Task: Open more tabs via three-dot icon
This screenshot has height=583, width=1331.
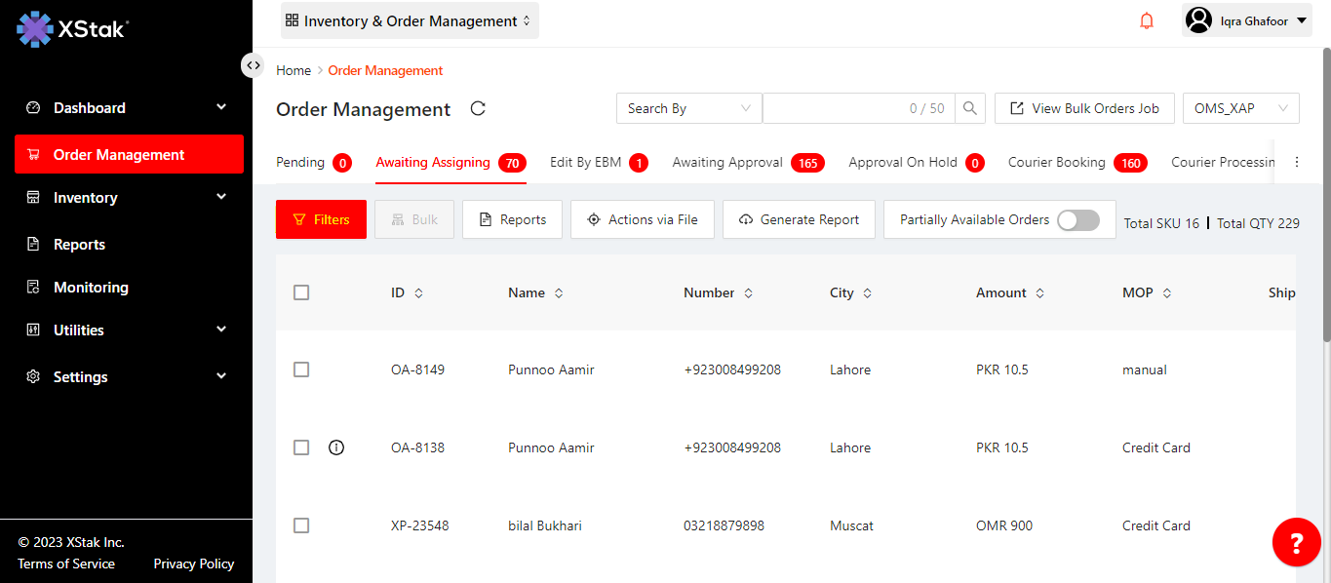Action: tap(1297, 163)
